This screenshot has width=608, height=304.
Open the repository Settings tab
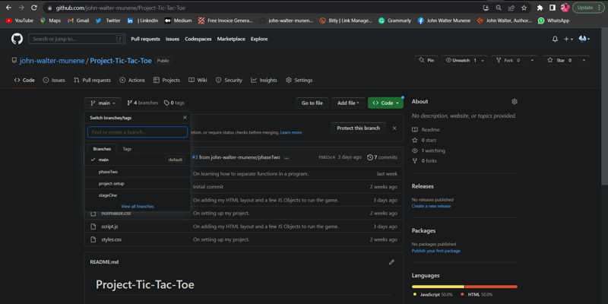click(299, 81)
